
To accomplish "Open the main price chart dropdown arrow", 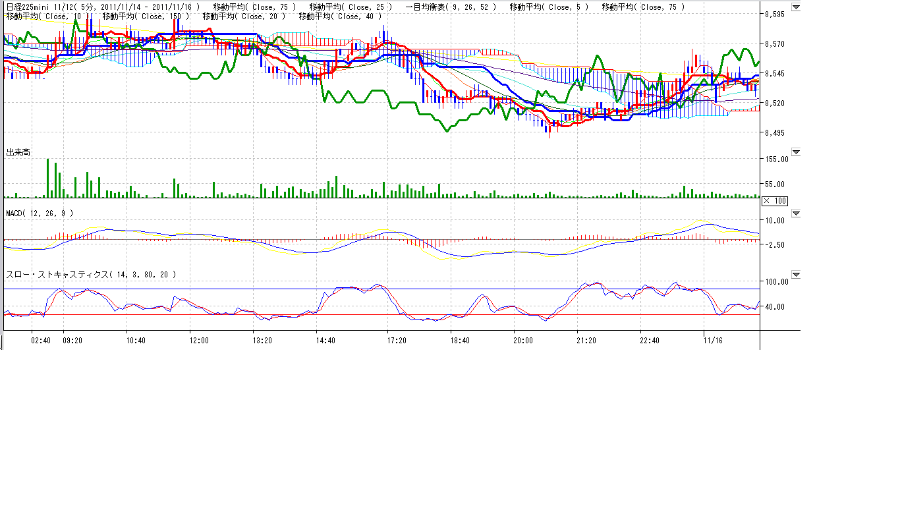I will (x=796, y=7).
